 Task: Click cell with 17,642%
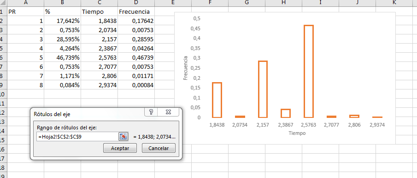(63, 21)
